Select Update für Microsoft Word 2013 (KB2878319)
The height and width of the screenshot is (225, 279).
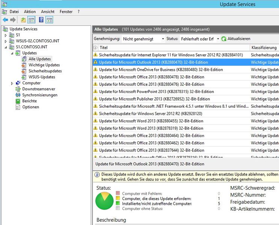tap(186, 128)
